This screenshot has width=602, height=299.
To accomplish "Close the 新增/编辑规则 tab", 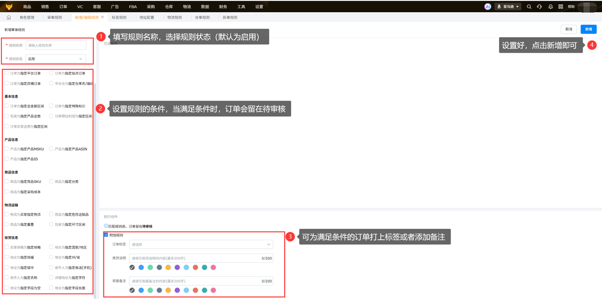I will tap(103, 17).
